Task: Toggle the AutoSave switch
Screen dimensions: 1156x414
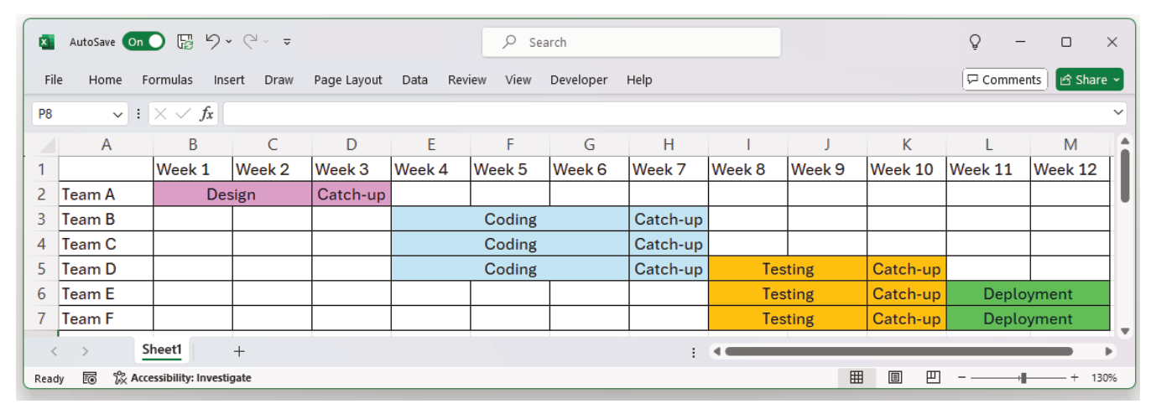Action: (143, 41)
